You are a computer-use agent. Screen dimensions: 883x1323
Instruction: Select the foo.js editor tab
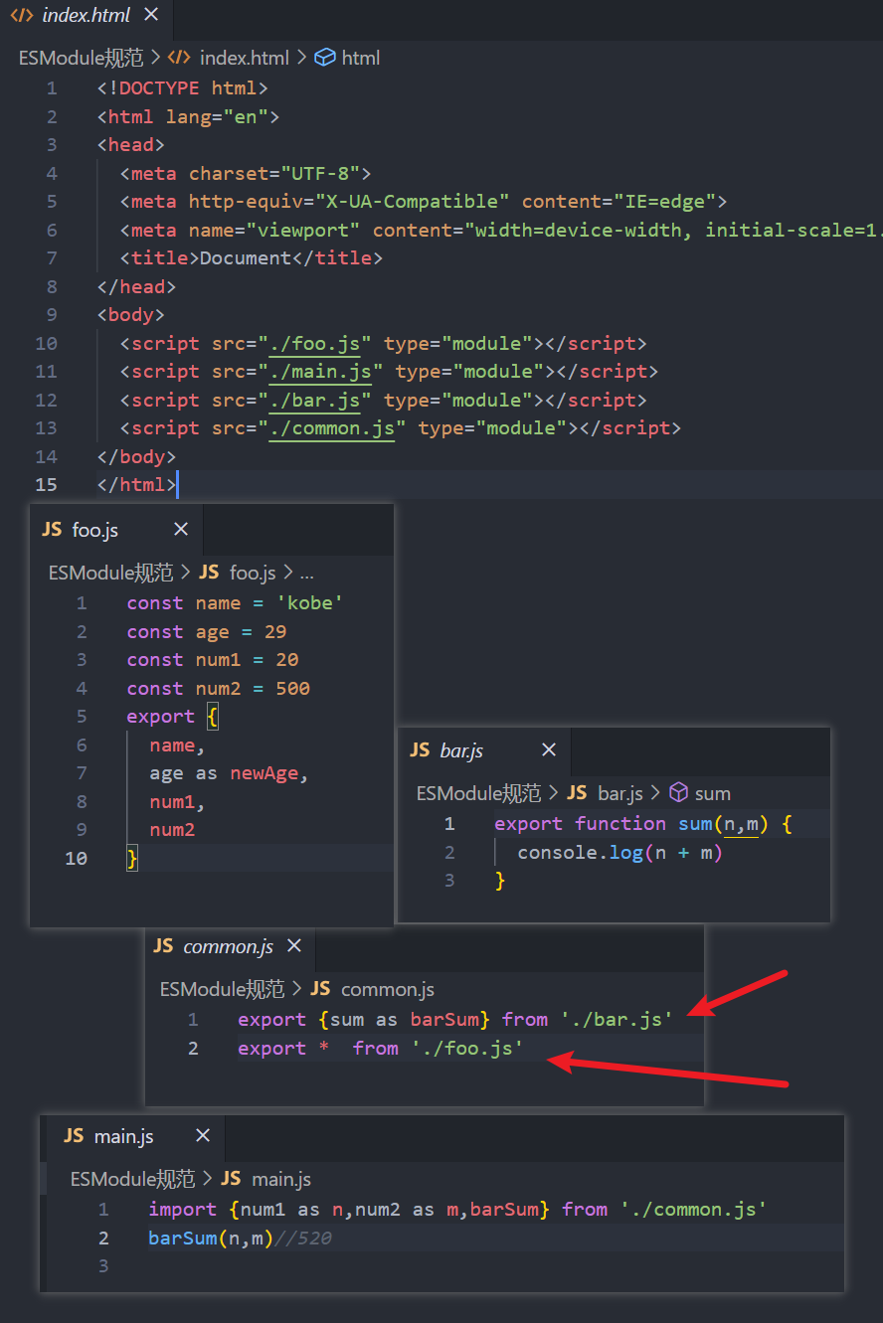116,530
